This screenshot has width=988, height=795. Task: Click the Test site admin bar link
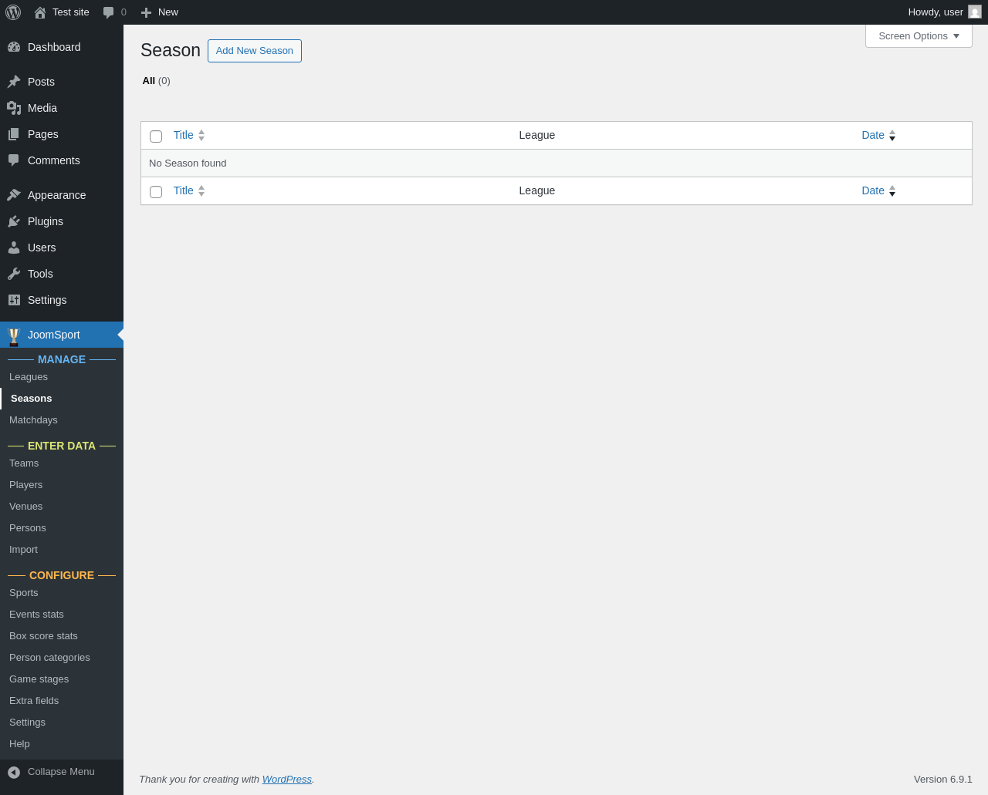click(x=71, y=12)
